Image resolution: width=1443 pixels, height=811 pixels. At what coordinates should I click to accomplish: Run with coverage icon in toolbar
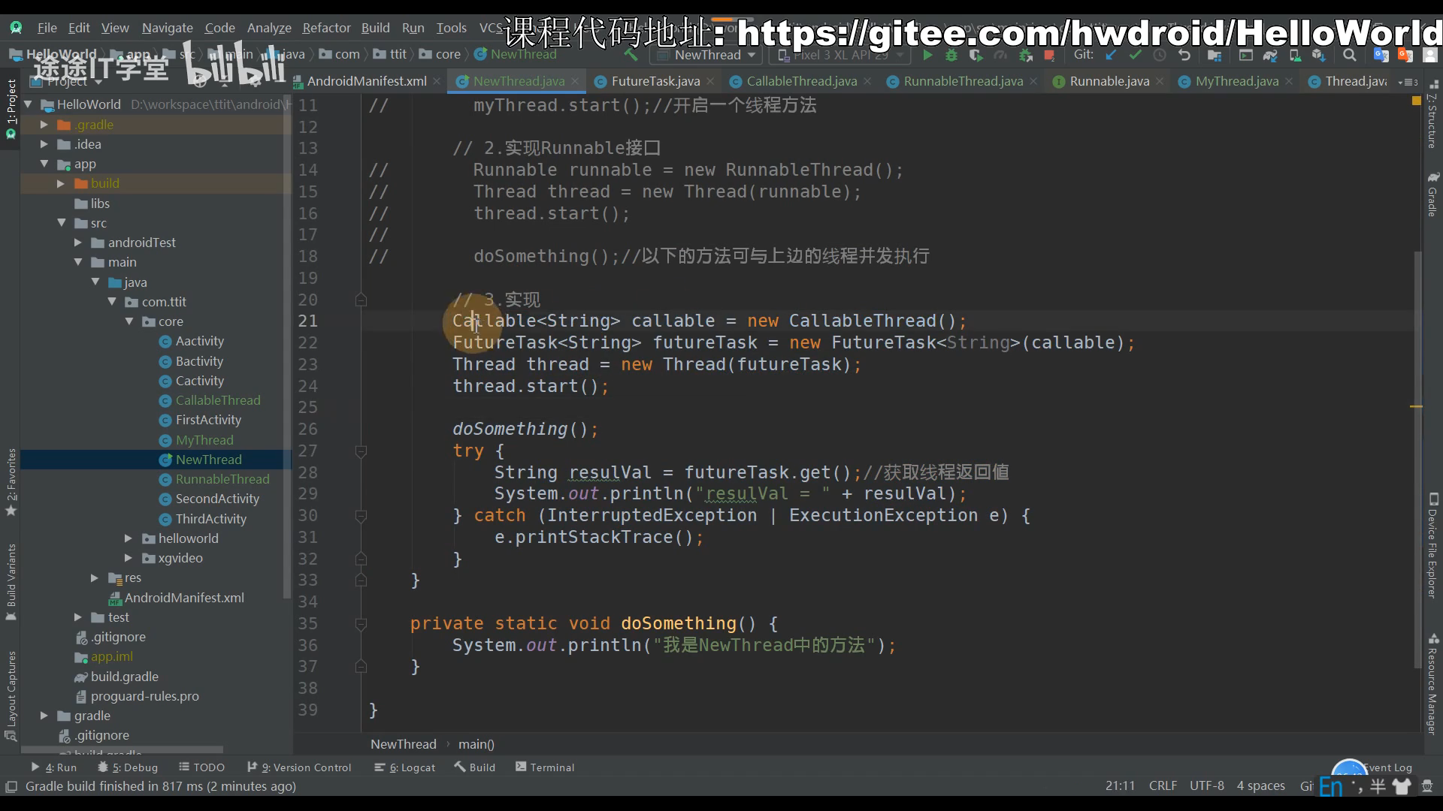[x=976, y=55]
